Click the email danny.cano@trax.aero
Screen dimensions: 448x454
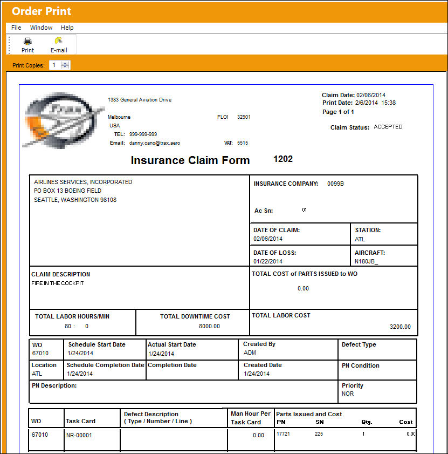pyautogui.click(x=154, y=143)
